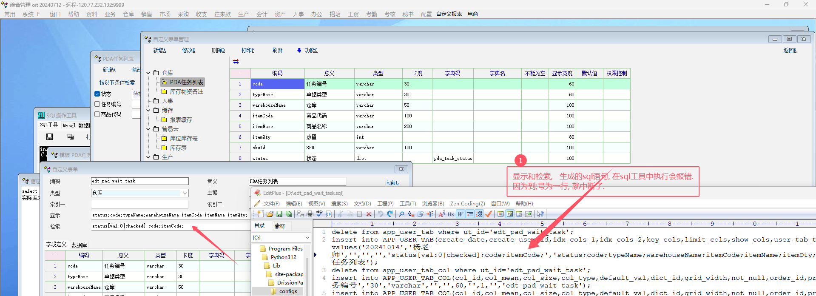Click the Save icon in EditPlus toolbar
The image size is (816, 296).
(x=279, y=214)
